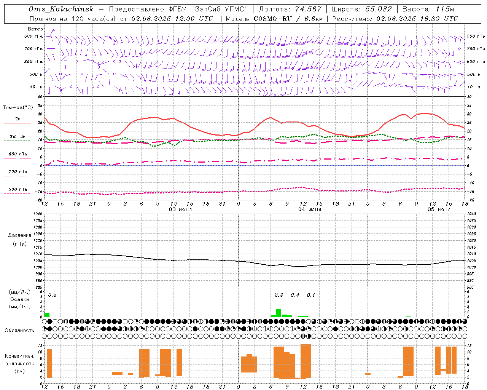
Task: Click the (км) unit label
Action: [x=20, y=371]
